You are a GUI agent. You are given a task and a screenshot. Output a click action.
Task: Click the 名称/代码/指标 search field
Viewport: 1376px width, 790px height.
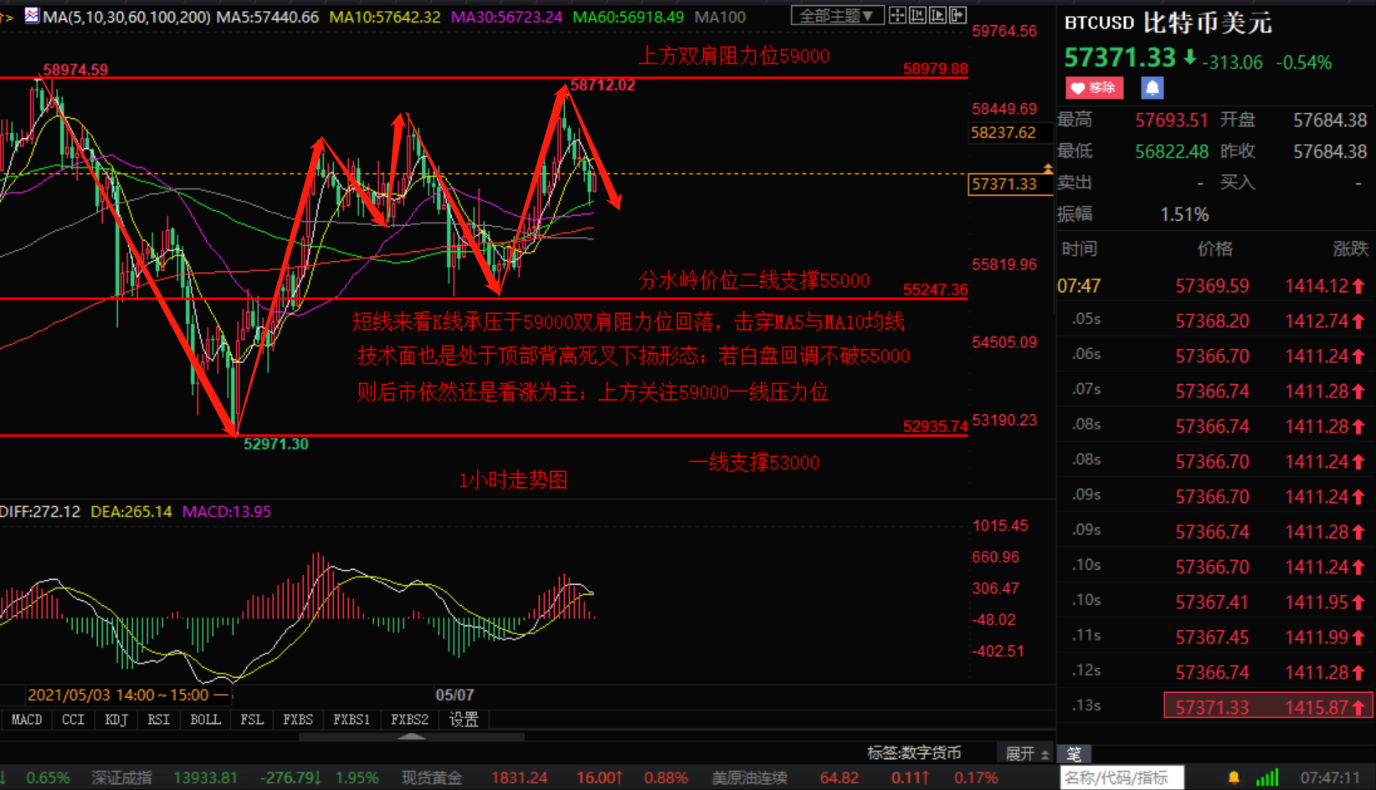tap(1122, 778)
